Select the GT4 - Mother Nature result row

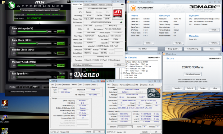(137, 71)
